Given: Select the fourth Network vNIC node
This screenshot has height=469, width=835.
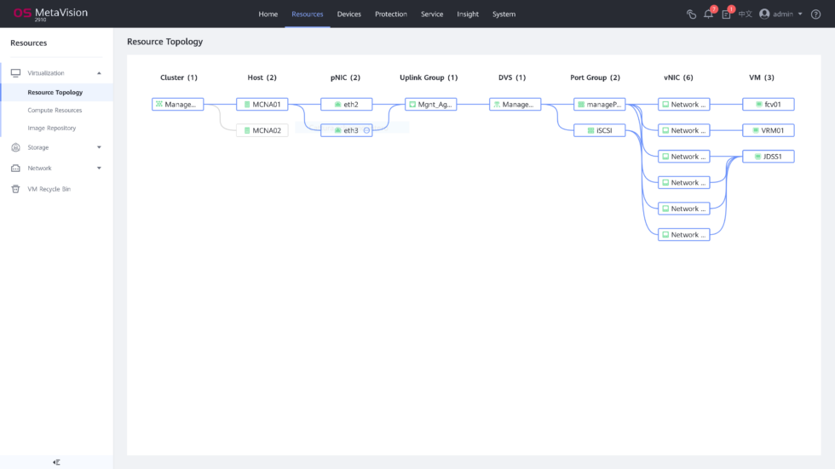Looking at the screenshot, I should 683,182.
